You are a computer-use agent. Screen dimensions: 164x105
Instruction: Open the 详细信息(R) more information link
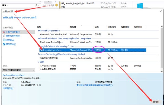[x=8, y=88]
